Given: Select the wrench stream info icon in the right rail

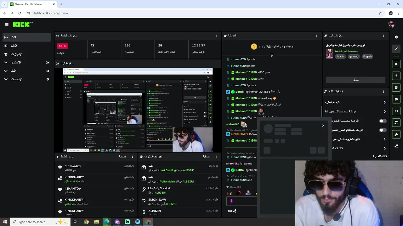Looking at the screenshot, I should pos(396,134).
